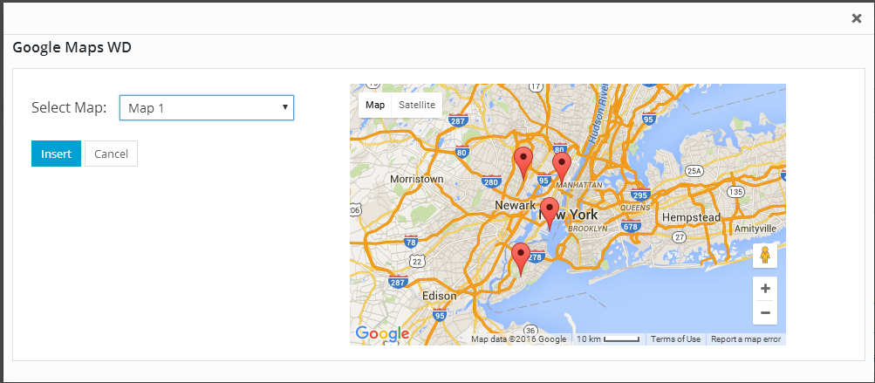Zoom in the map with plus

pyautogui.click(x=765, y=289)
